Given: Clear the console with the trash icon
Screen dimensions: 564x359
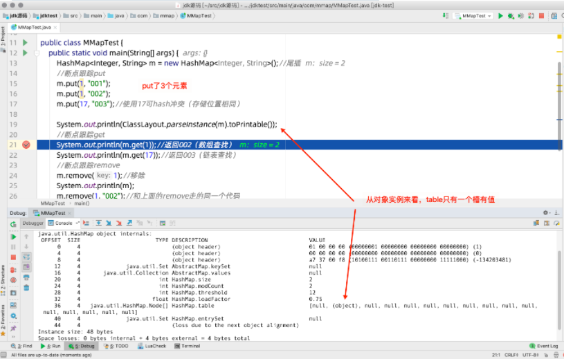Looking at the screenshot, I should [x=26, y=288].
